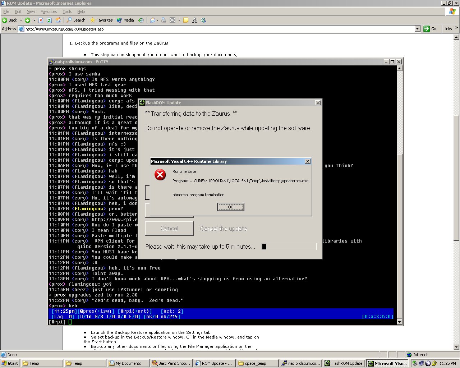The width and height of the screenshot is (460, 368).
Task: Click the yellow note icon in the IE toolbar
Action: (x=186, y=20)
